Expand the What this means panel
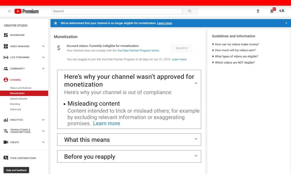291x174 pixels. pyautogui.click(x=196, y=139)
